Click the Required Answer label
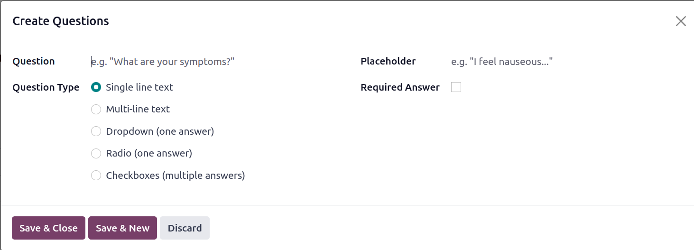Viewport: 694px width, 250px height. (x=400, y=87)
